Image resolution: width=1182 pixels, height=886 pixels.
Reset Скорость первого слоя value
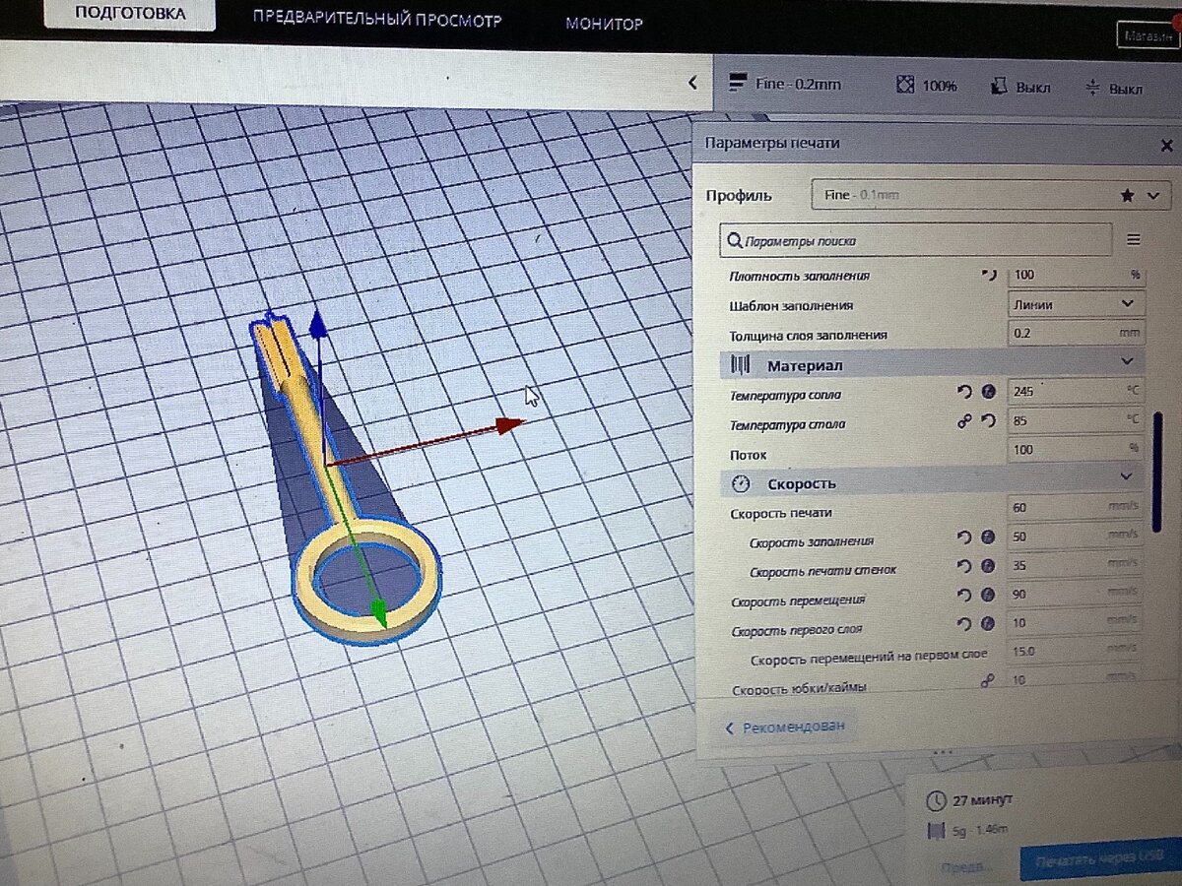click(x=964, y=624)
